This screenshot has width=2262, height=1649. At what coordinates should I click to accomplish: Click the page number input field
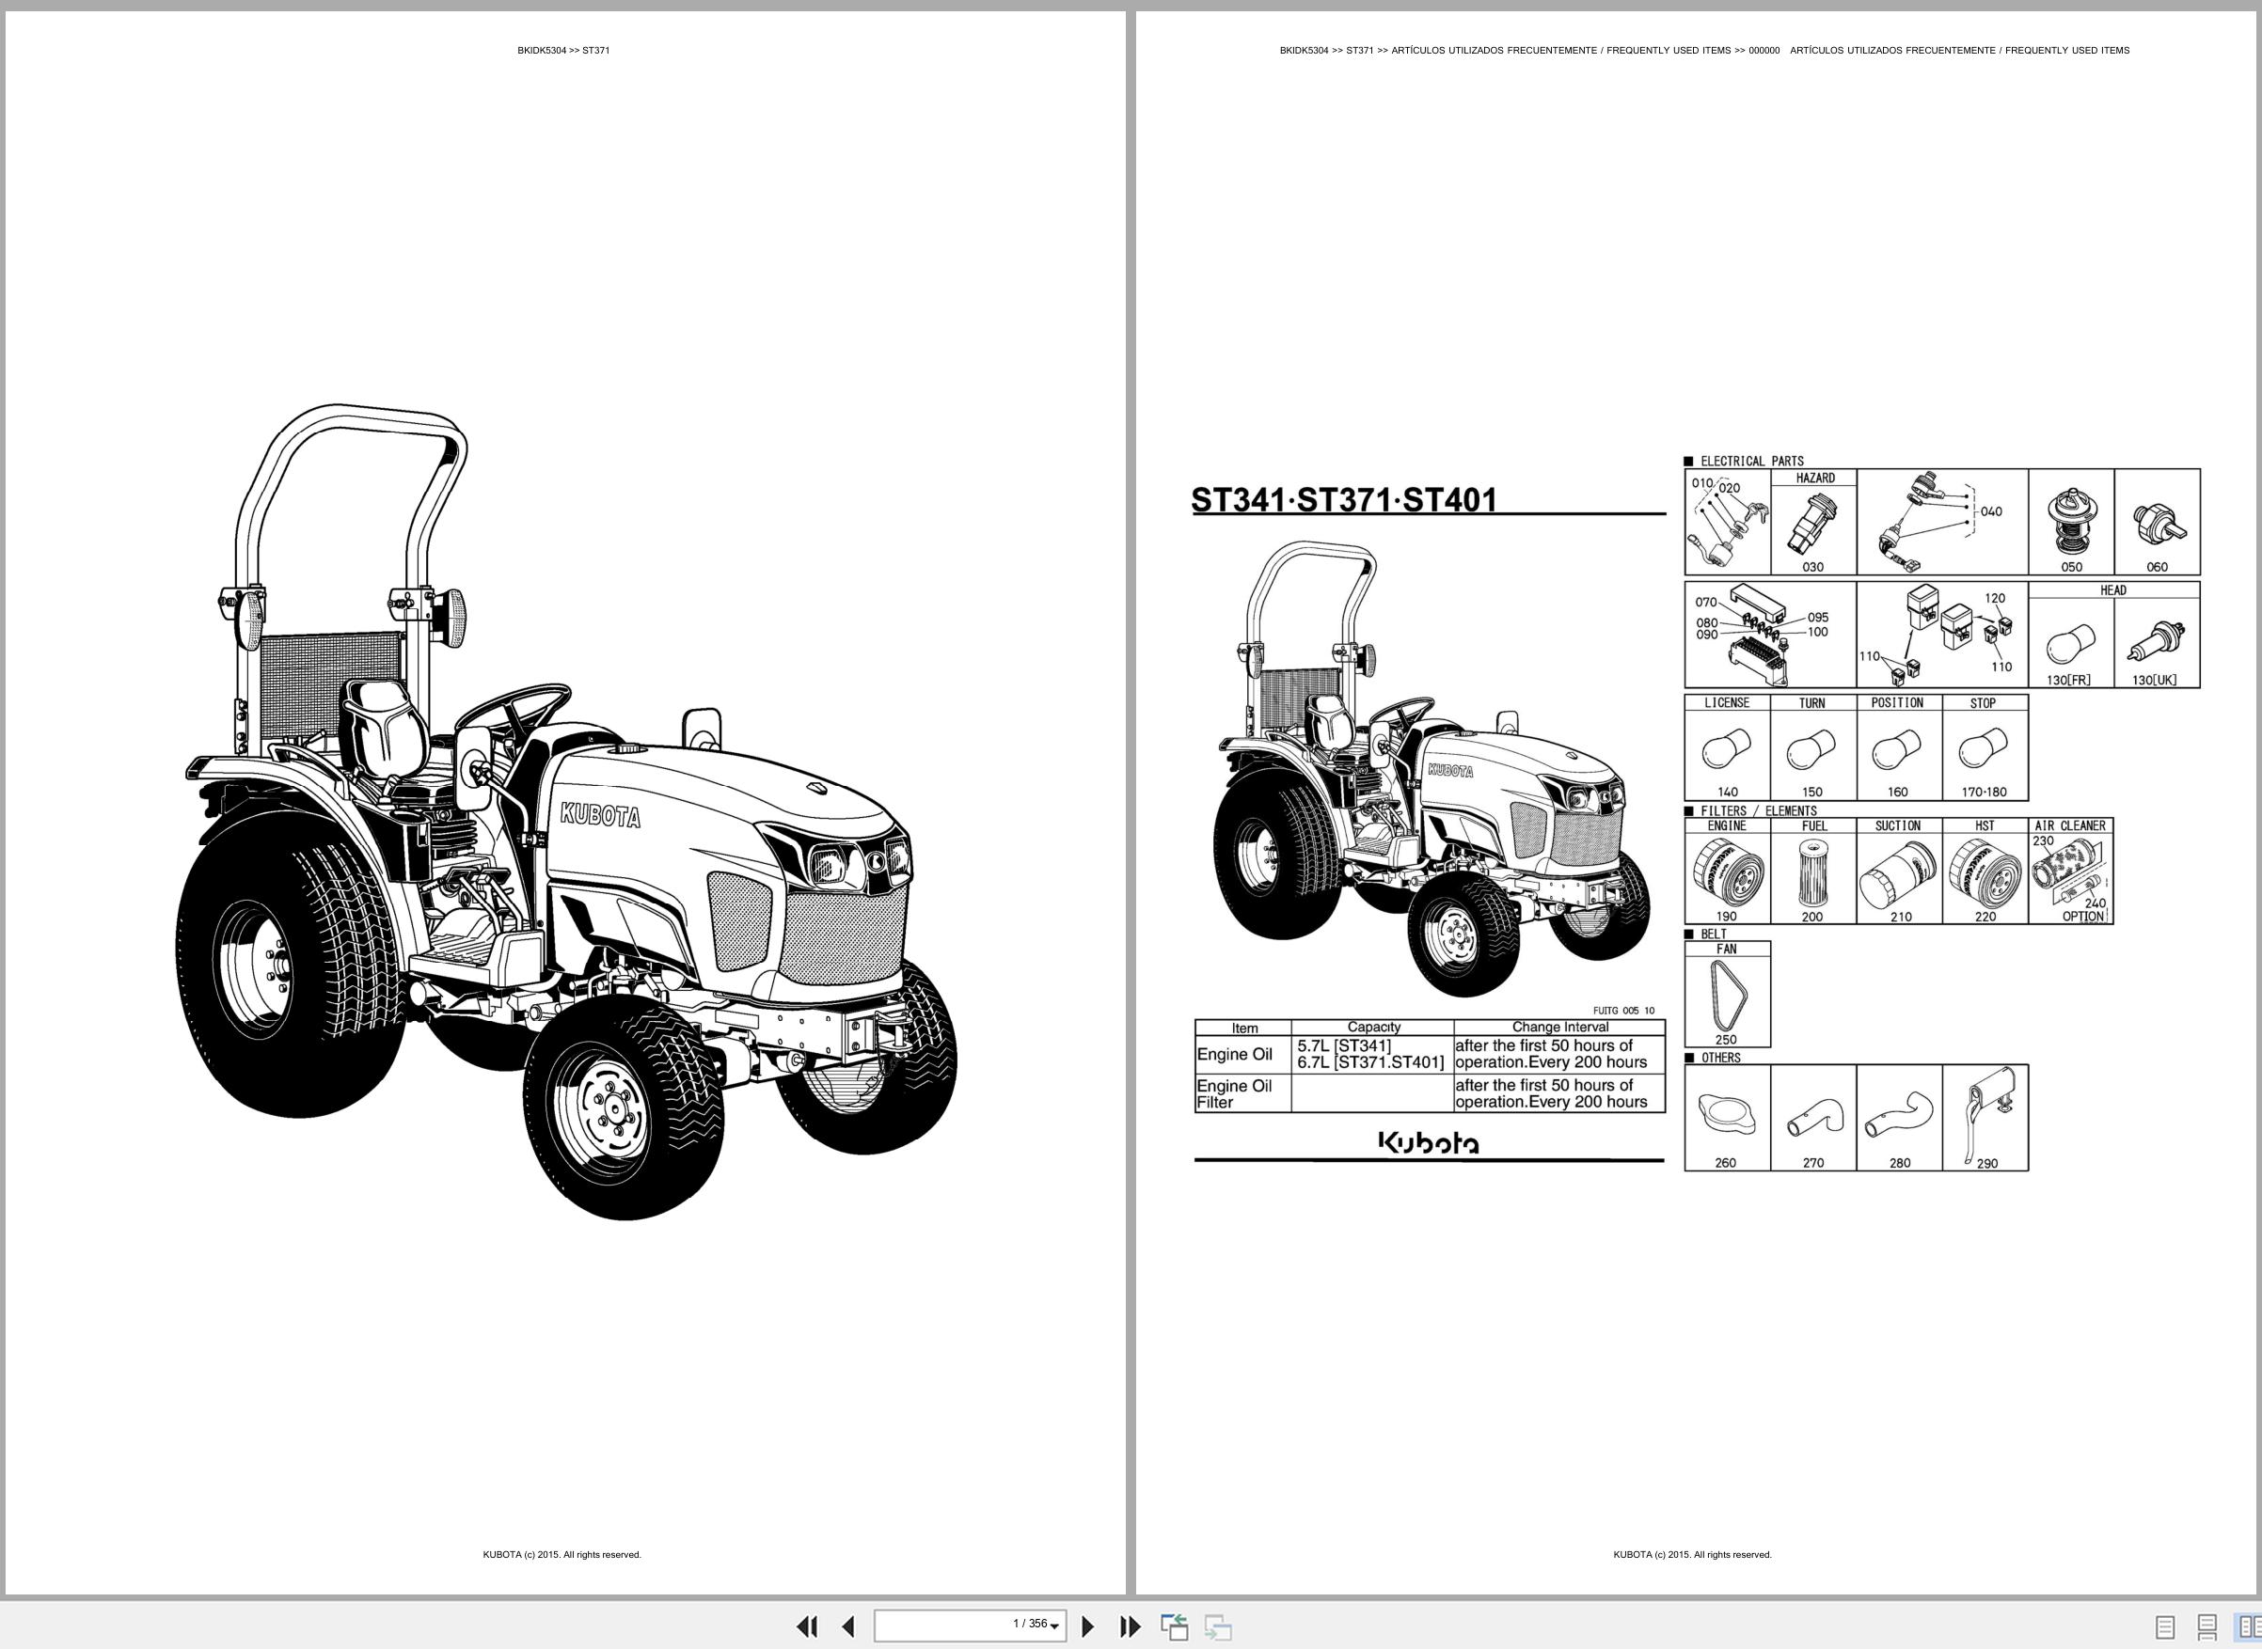970,1625
